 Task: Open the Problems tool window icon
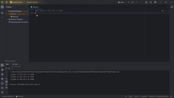(2, 88)
